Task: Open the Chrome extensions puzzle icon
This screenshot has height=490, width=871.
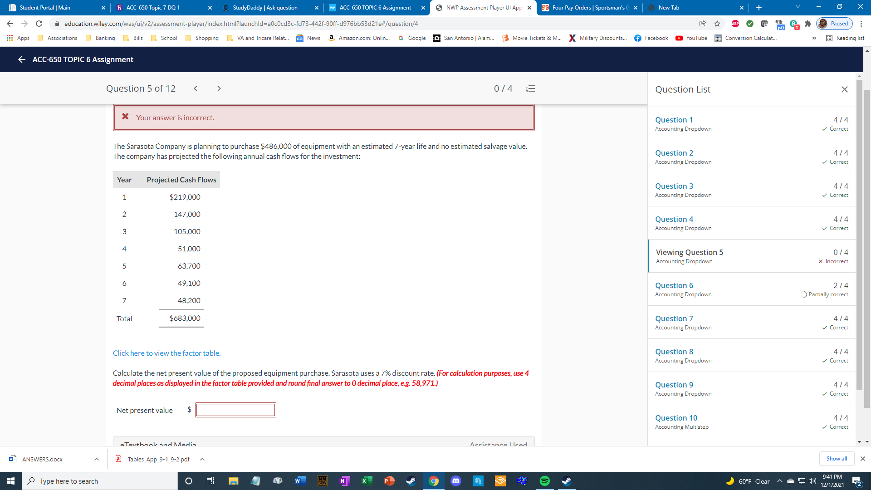Action: click(807, 24)
